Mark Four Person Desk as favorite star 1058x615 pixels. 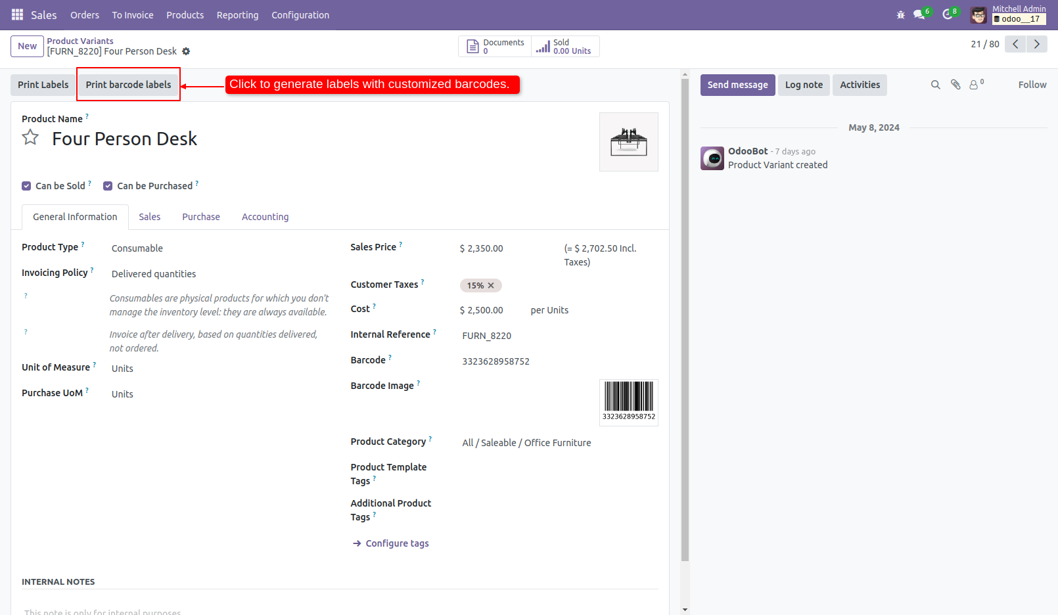(x=30, y=138)
